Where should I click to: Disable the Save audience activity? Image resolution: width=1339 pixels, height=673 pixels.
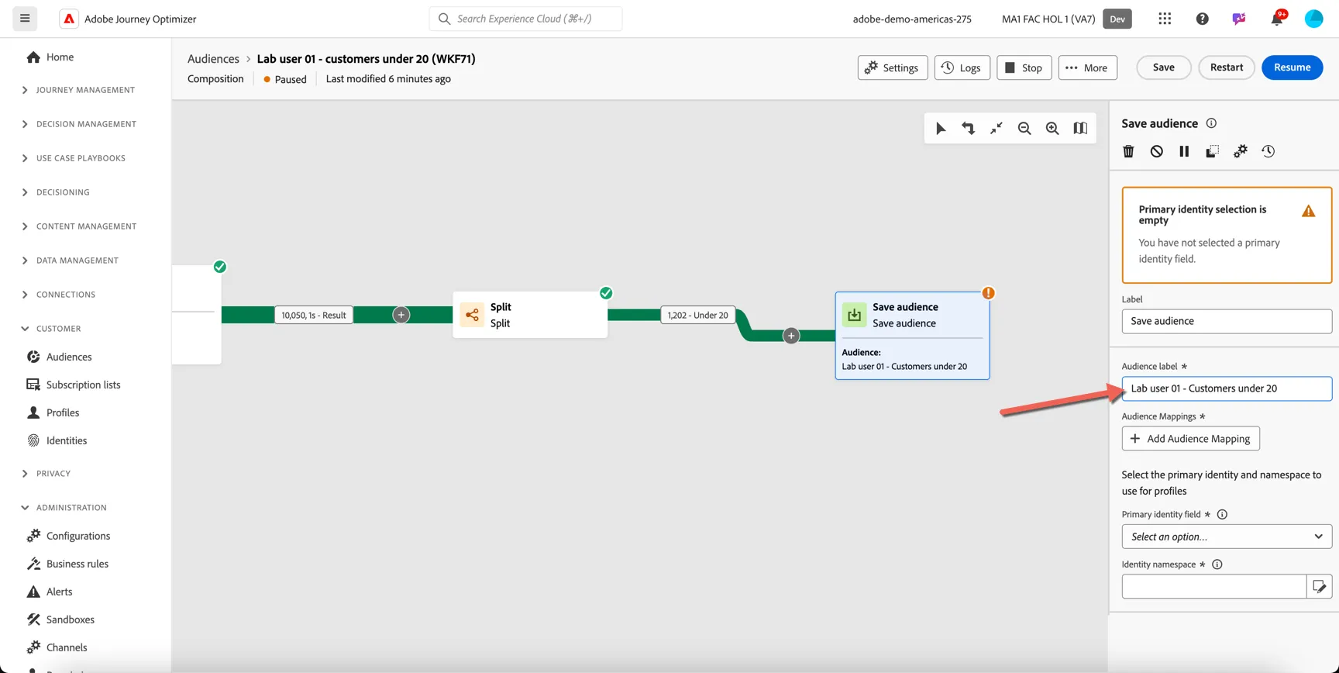[x=1156, y=151]
